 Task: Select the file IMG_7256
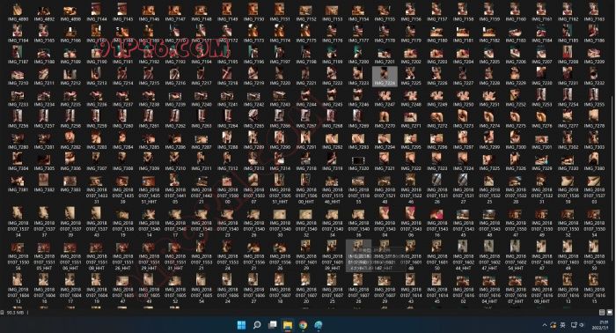pos(18,118)
